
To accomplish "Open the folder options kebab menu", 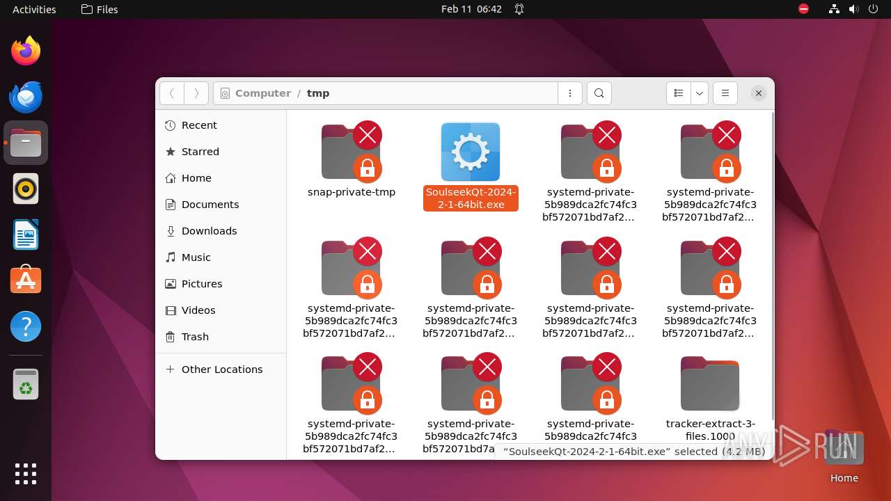I will point(570,93).
